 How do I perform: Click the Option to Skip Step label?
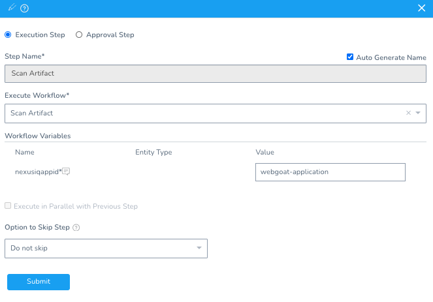tap(37, 227)
